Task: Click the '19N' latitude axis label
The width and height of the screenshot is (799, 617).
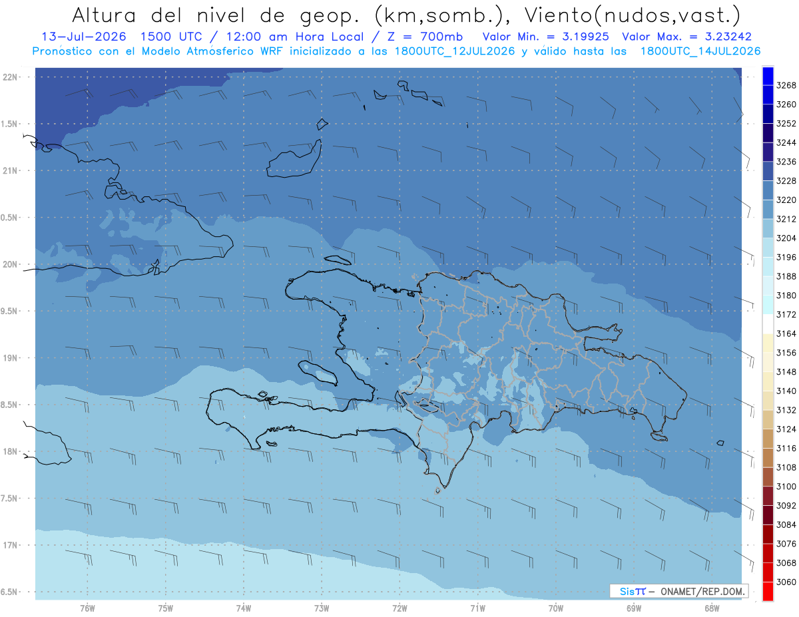Action: [9, 358]
